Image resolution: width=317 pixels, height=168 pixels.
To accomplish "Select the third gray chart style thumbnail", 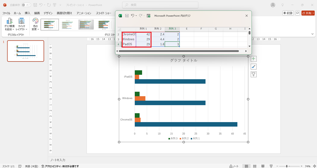I will (86, 25).
